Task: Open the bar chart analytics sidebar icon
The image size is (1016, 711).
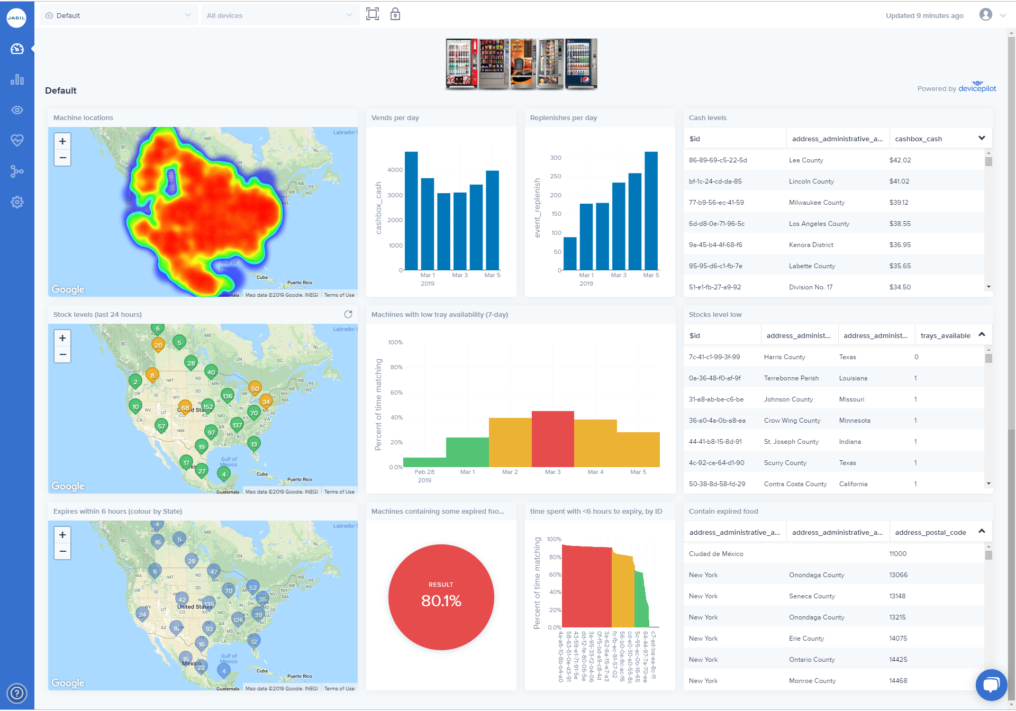Action: tap(17, 79)
